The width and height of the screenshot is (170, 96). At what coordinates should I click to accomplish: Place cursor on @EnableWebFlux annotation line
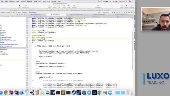(x=38, y=39)
